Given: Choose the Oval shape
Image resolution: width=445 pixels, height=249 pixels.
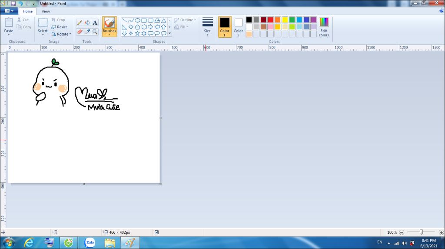Looking at the screenshot, I should 137,20.
